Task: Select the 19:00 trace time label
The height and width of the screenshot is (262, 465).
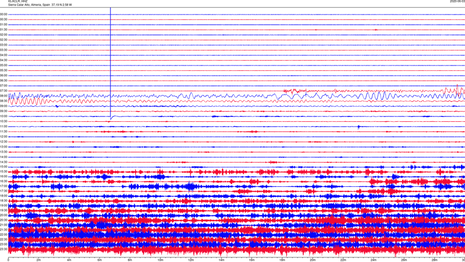Action: (x=3, y=205)
